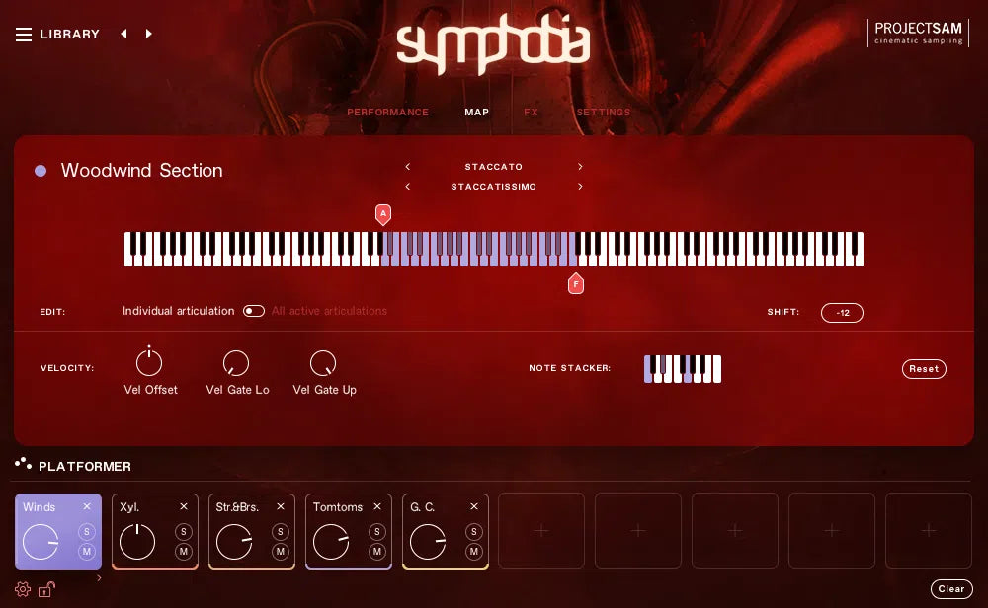Click an empty plus slot to add an instrument
This screenshot has height=608, width=988.
point(541,530)
